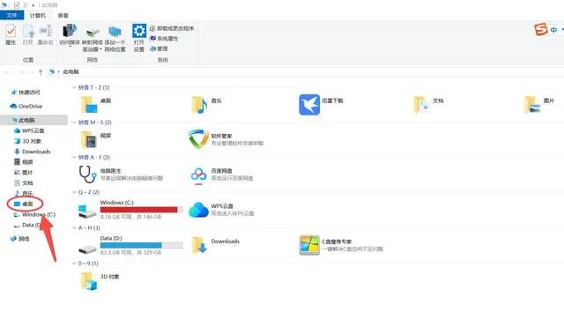Select the 视频 folder icon in main pane
Viewport: 564px width, 320px height.
89,139
